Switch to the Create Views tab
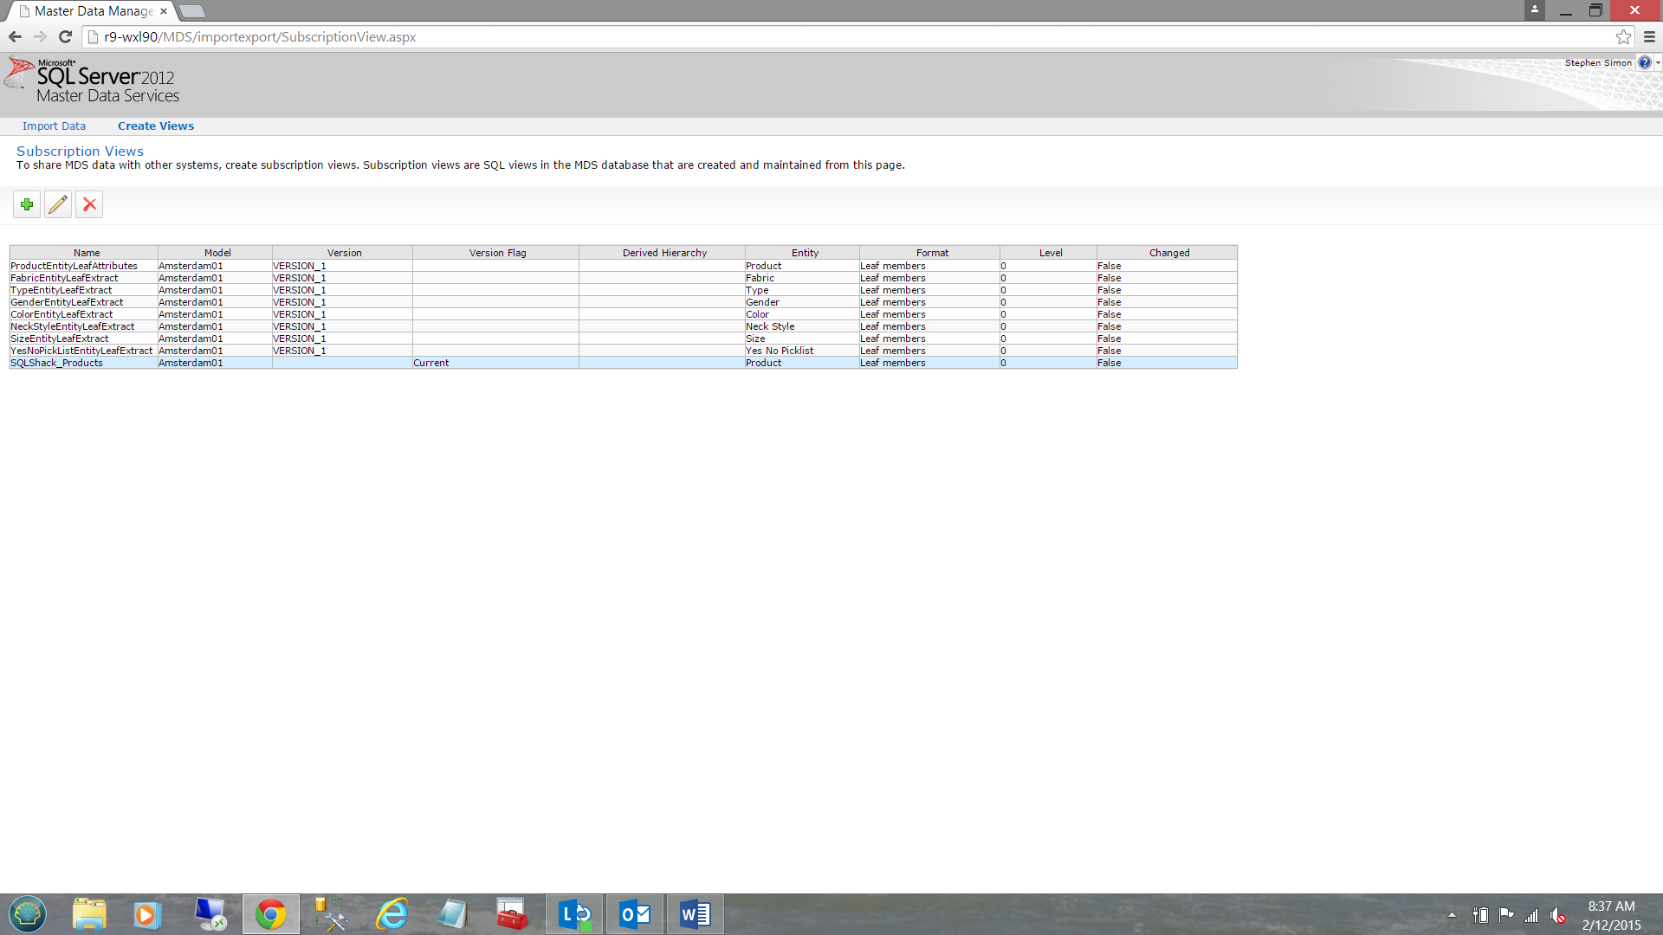This screenshot has height=935, width=1663. click(x=156, y=126)
